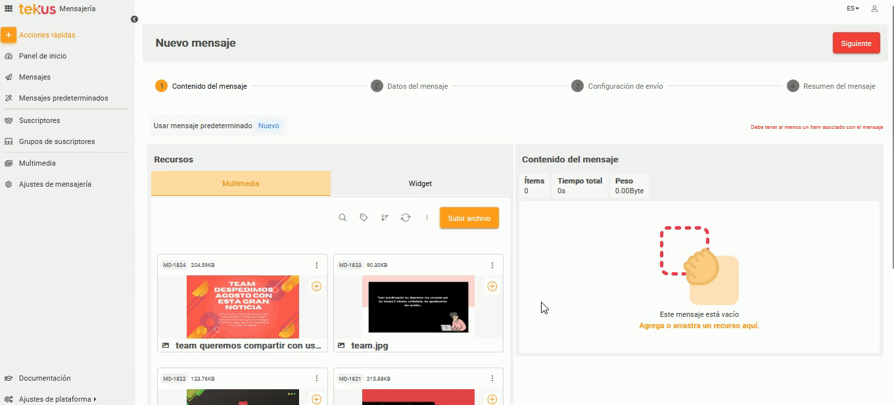894x405 pixels.
Task: Open the ES language dropdown
Action: [853, 9]
